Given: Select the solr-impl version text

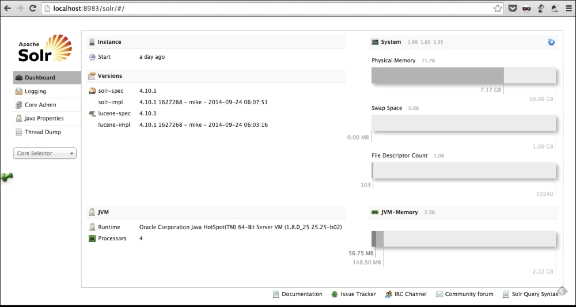Looking at the screenshot, I should 203,102.
